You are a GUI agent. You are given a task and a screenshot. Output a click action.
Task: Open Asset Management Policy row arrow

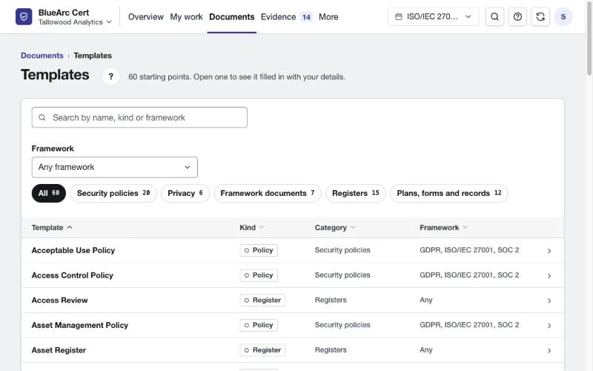[x=549, y=326]
